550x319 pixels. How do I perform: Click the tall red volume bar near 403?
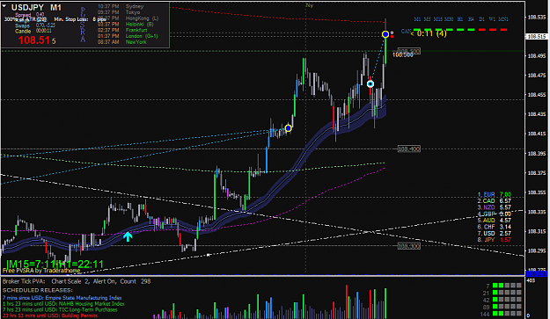[347, 301]
